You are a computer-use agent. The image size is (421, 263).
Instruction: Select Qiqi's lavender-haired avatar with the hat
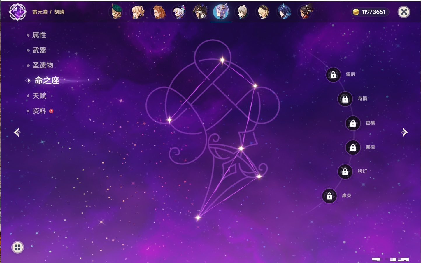tap(179, 12)
